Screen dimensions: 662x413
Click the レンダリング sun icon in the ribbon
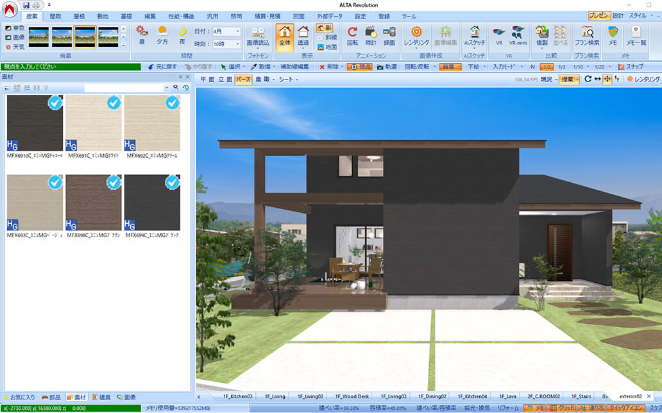click(x=416, y=32)
